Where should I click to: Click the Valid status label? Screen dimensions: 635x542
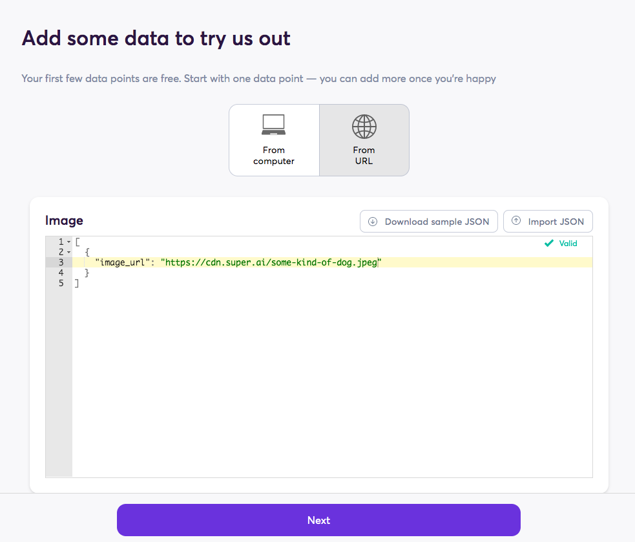pos(568,243)
